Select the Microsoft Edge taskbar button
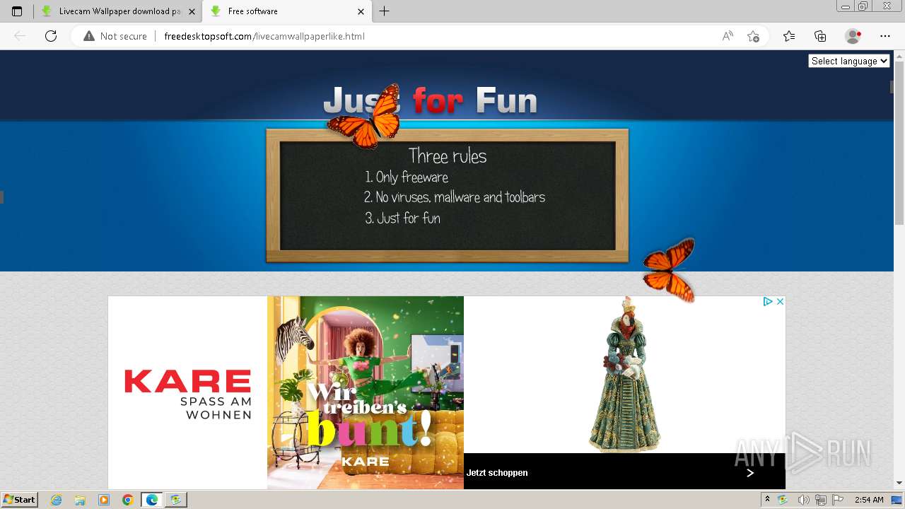The height and width of the screenshot is (509, 905). [152, 500]
